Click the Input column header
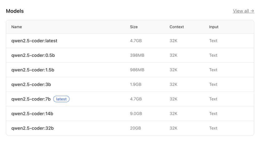The width and height of the screenshot is (261, 149). pos(214,27)
